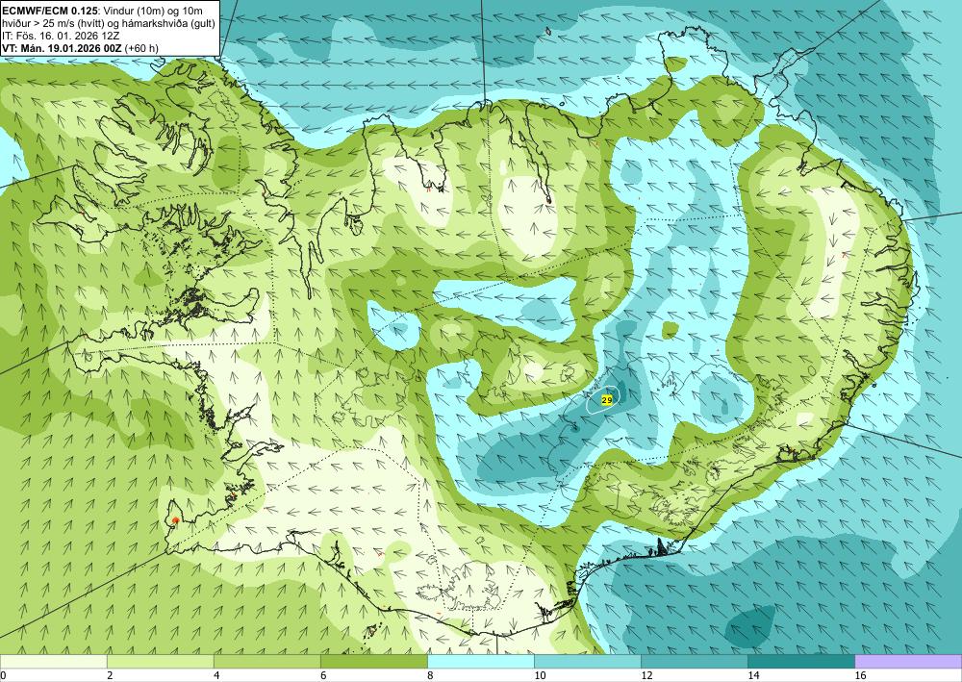962x682 pixels.
Task: Select the light cyan 8–10 legend swatch
Action: 481,661
